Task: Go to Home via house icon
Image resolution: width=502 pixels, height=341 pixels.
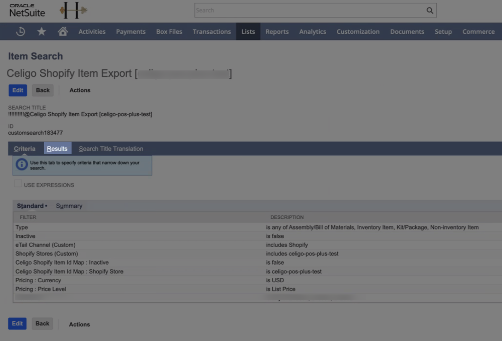Action: (63, 31)
